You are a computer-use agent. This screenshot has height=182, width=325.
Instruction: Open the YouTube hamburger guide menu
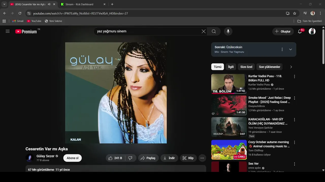(x=8, y=31)
